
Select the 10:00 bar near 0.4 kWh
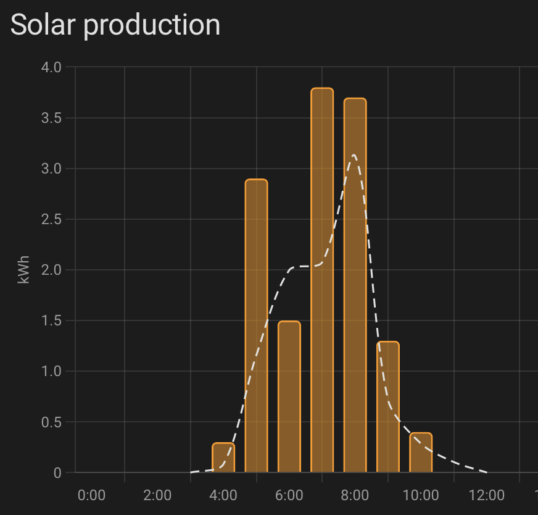coord(421,453)
